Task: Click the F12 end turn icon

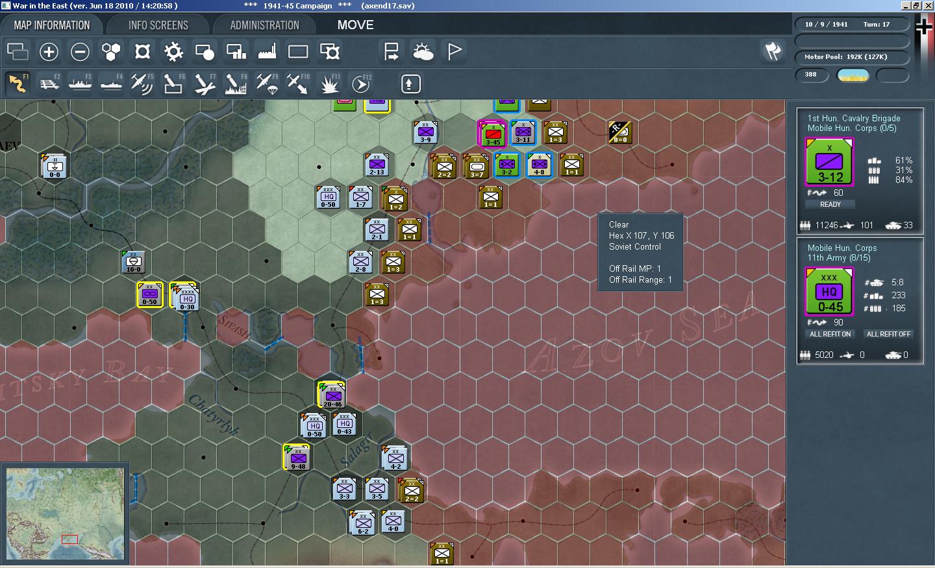Action: [360, 84]
